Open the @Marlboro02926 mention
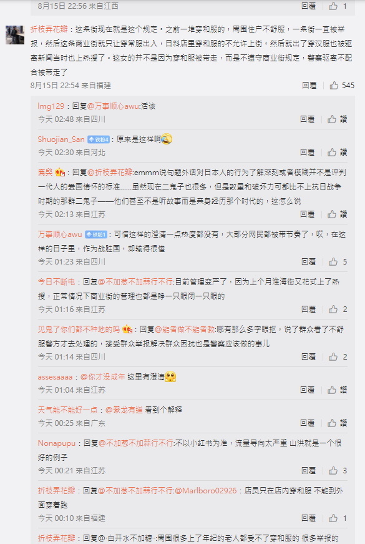The image size is (365, 544). pyautogui.click(x=206, y=491)
